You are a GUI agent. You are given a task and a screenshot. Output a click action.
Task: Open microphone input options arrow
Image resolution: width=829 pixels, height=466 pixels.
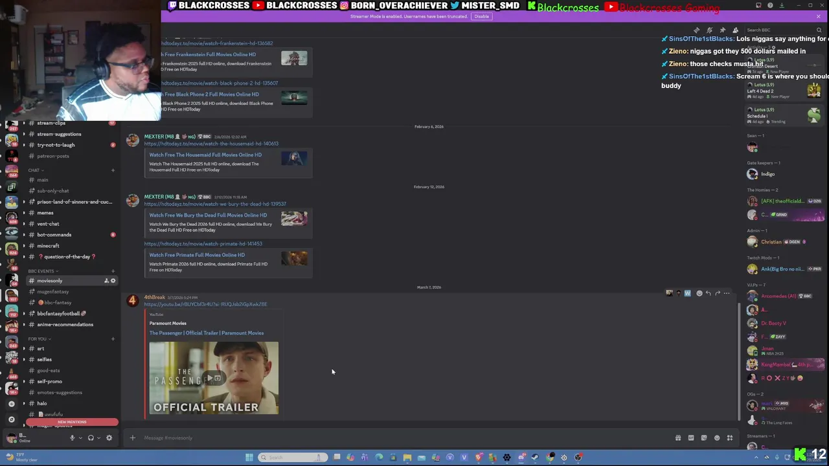[x=80, y=438]
